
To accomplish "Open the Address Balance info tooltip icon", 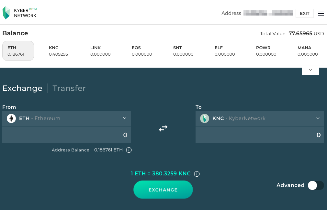I will (129, 150).
